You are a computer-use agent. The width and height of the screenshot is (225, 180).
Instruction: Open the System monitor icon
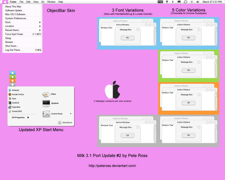(46, 104)
